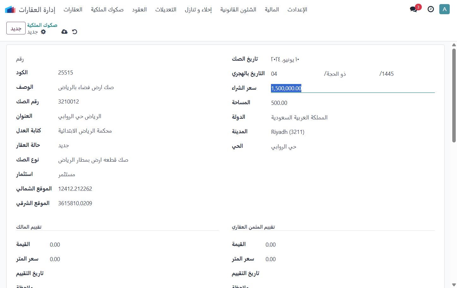The image size is (457, 288).
Task: Click appraiser valuation القيمة field 0.00
Action: click(x=350, y=245)
